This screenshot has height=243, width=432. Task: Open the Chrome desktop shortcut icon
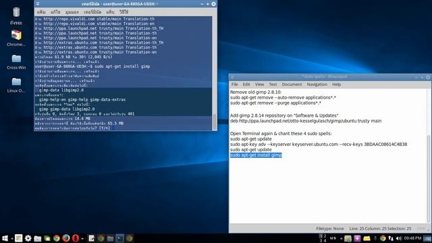(16, 35)
